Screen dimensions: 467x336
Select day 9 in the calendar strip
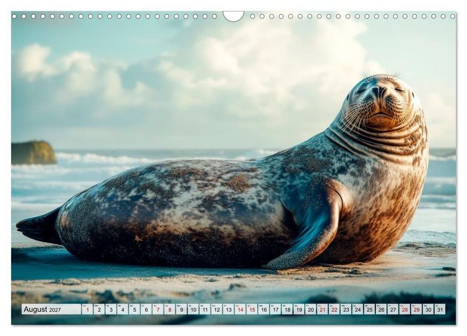click(181, 309)
